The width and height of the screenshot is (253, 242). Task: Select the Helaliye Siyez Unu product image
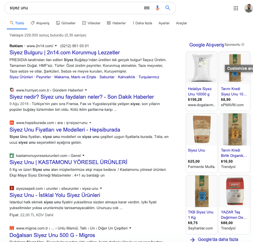201,68
